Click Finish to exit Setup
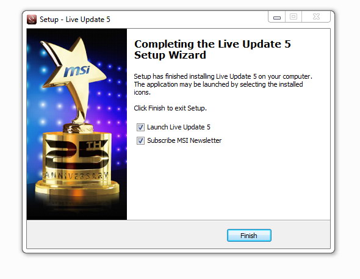Screen dimensions: 360x279 249,236
